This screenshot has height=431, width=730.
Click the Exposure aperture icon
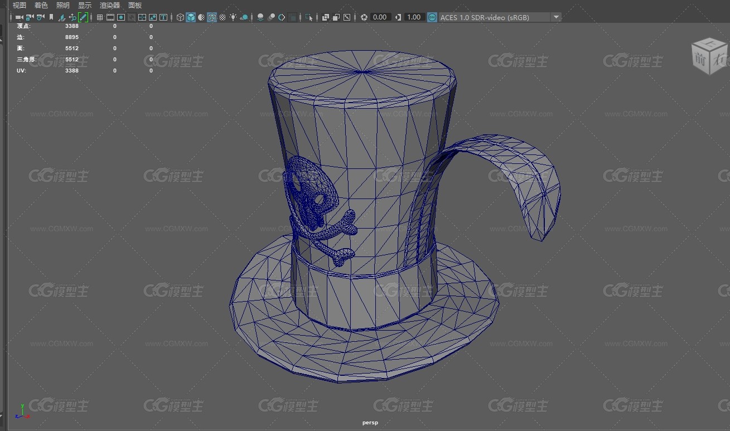pyautogui.click(x=364, y=17)
